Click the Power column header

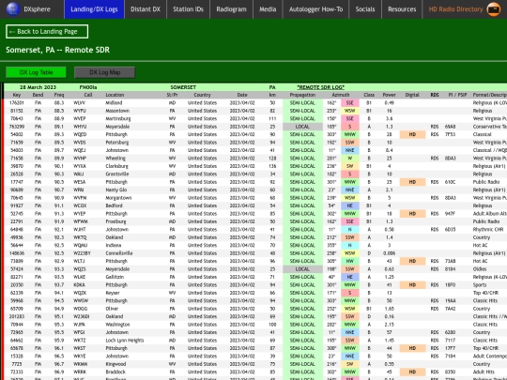point(389,95)
